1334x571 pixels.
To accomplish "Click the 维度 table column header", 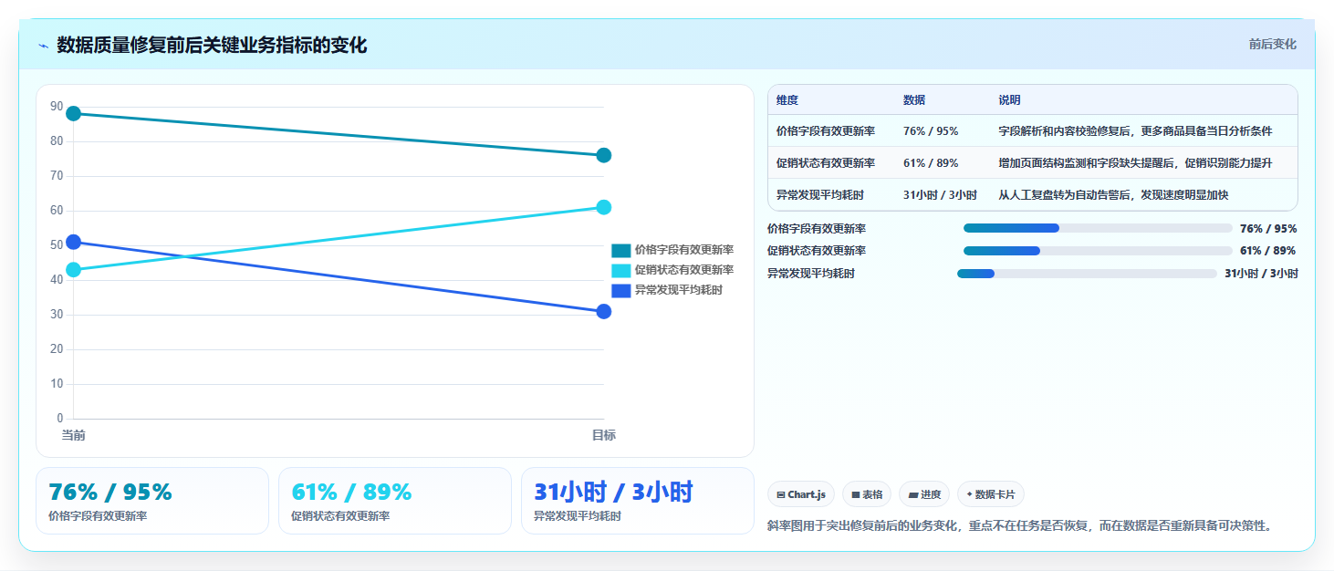I will click(x=787, y=100).
